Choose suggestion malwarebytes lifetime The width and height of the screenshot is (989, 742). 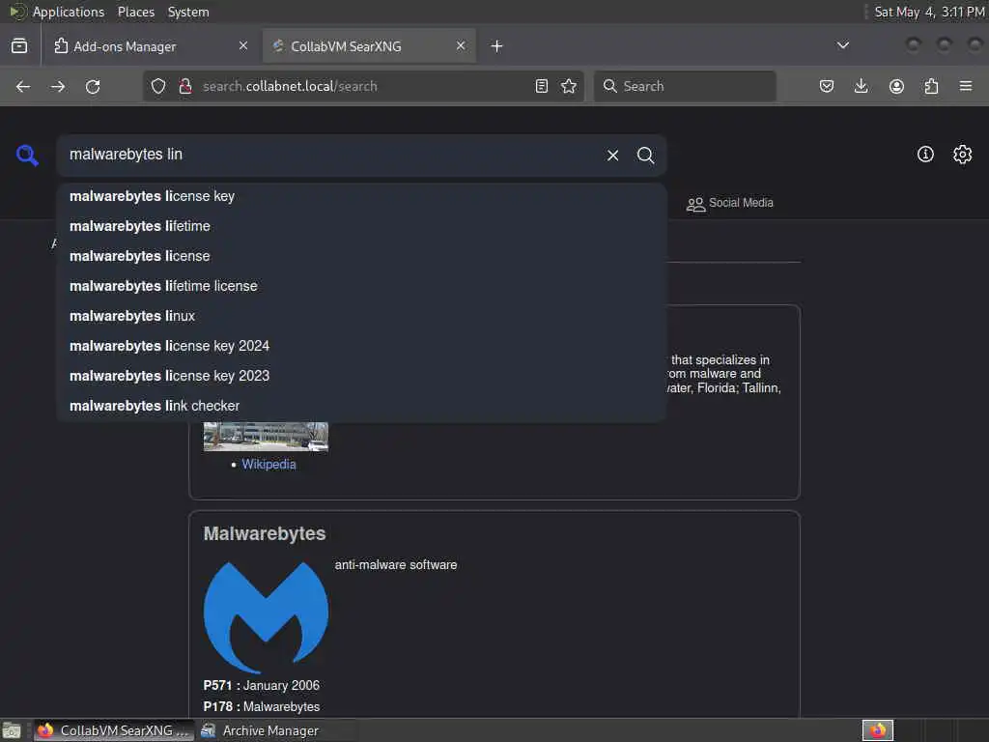click(361, 226)
